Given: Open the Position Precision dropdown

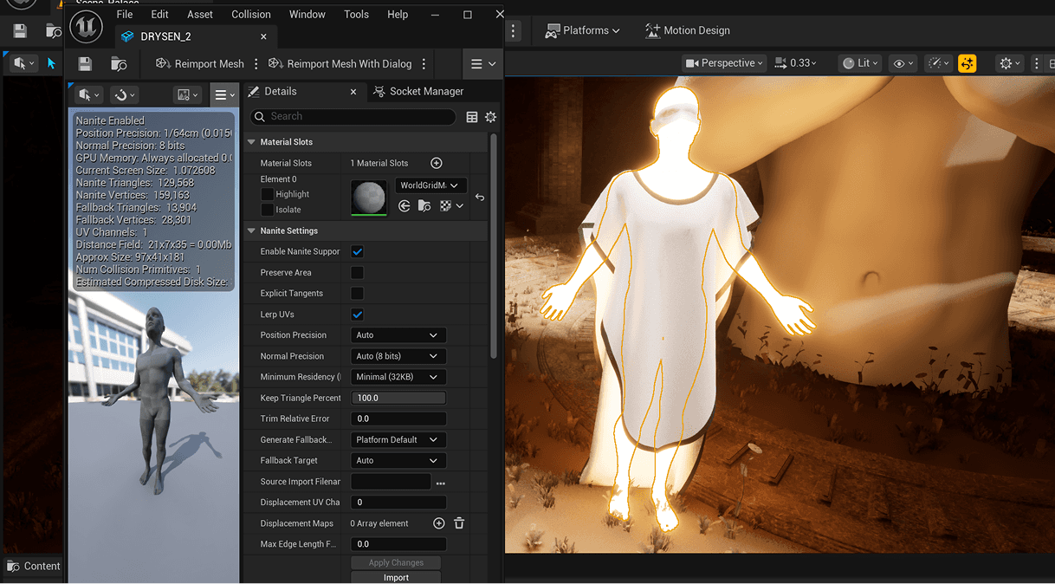Looking at the screenshot, I should click(398, 335).
